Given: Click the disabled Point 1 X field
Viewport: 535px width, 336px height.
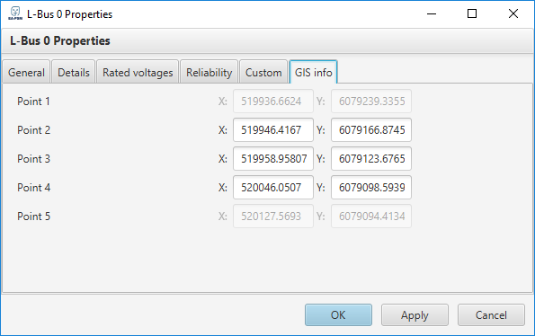Looking at the screenshot, I should (273, 102).
